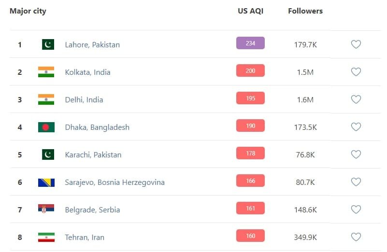
Task: Toggle the heart for Dhaka, Bangladesh
Action: 356,127
